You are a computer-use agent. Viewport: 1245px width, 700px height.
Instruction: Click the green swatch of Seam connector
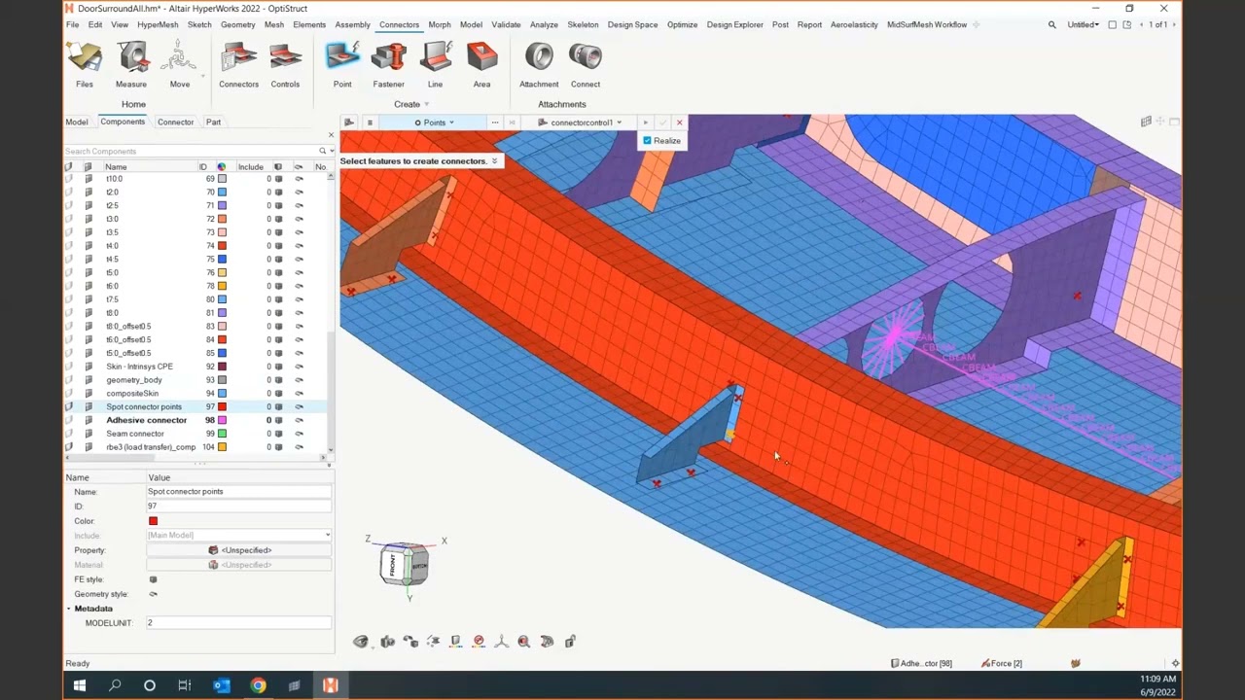tap(222, 434)
